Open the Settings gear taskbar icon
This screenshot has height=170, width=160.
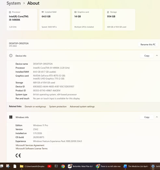coord(153,166)
